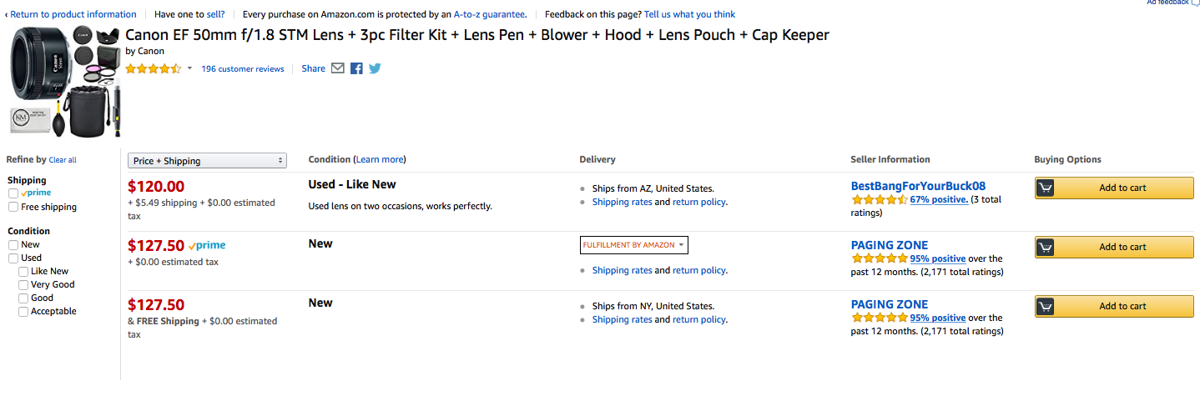Click the cart icon on first offer
This screenshot has width=1200, height=411.
click(1046, 188)
